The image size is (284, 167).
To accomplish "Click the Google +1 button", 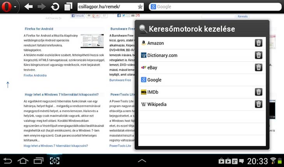I will [x=96, y=16].
